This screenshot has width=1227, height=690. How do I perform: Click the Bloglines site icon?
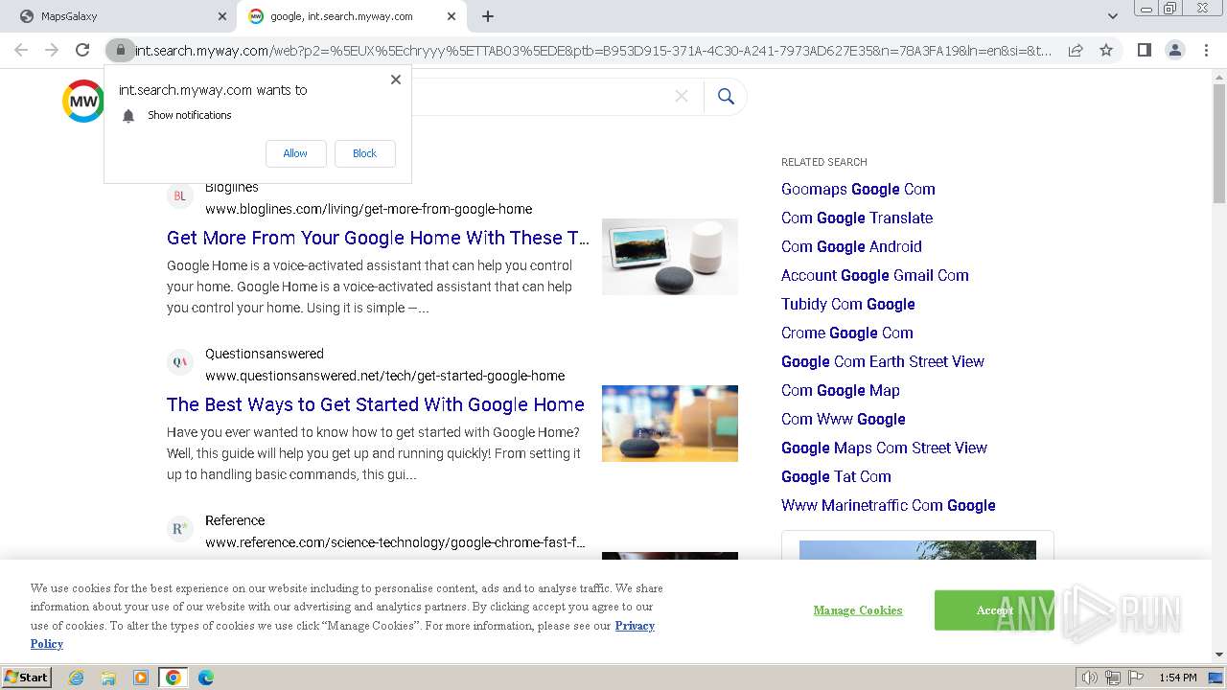pos(179,196)
